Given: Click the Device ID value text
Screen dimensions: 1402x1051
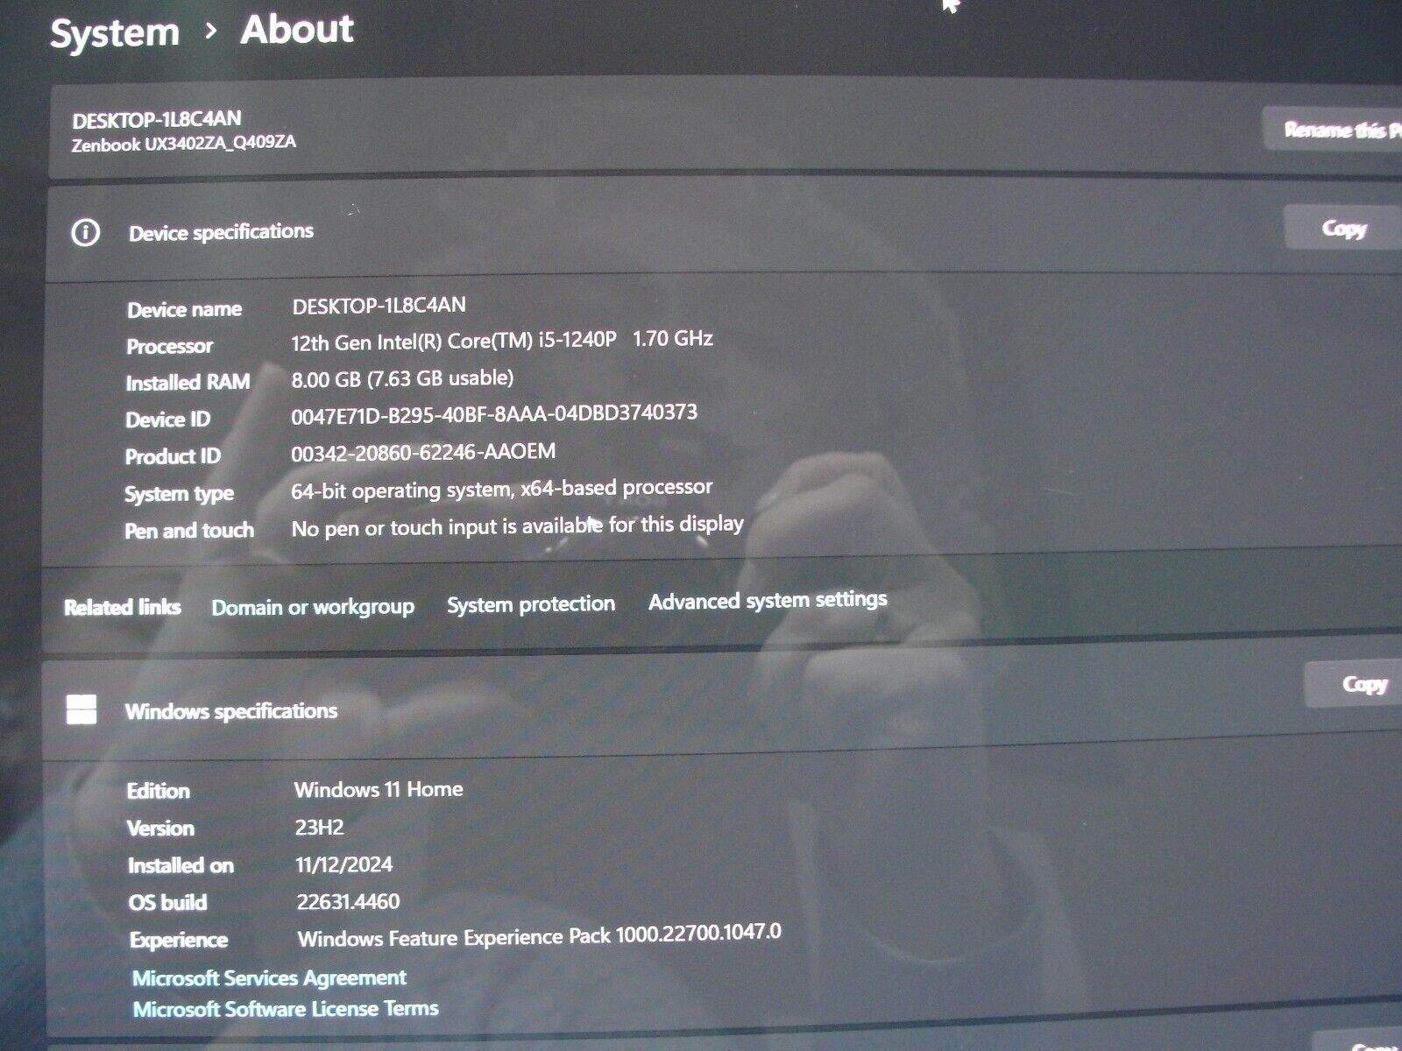Looking at the screenshot, I should (x=494, y=413).
